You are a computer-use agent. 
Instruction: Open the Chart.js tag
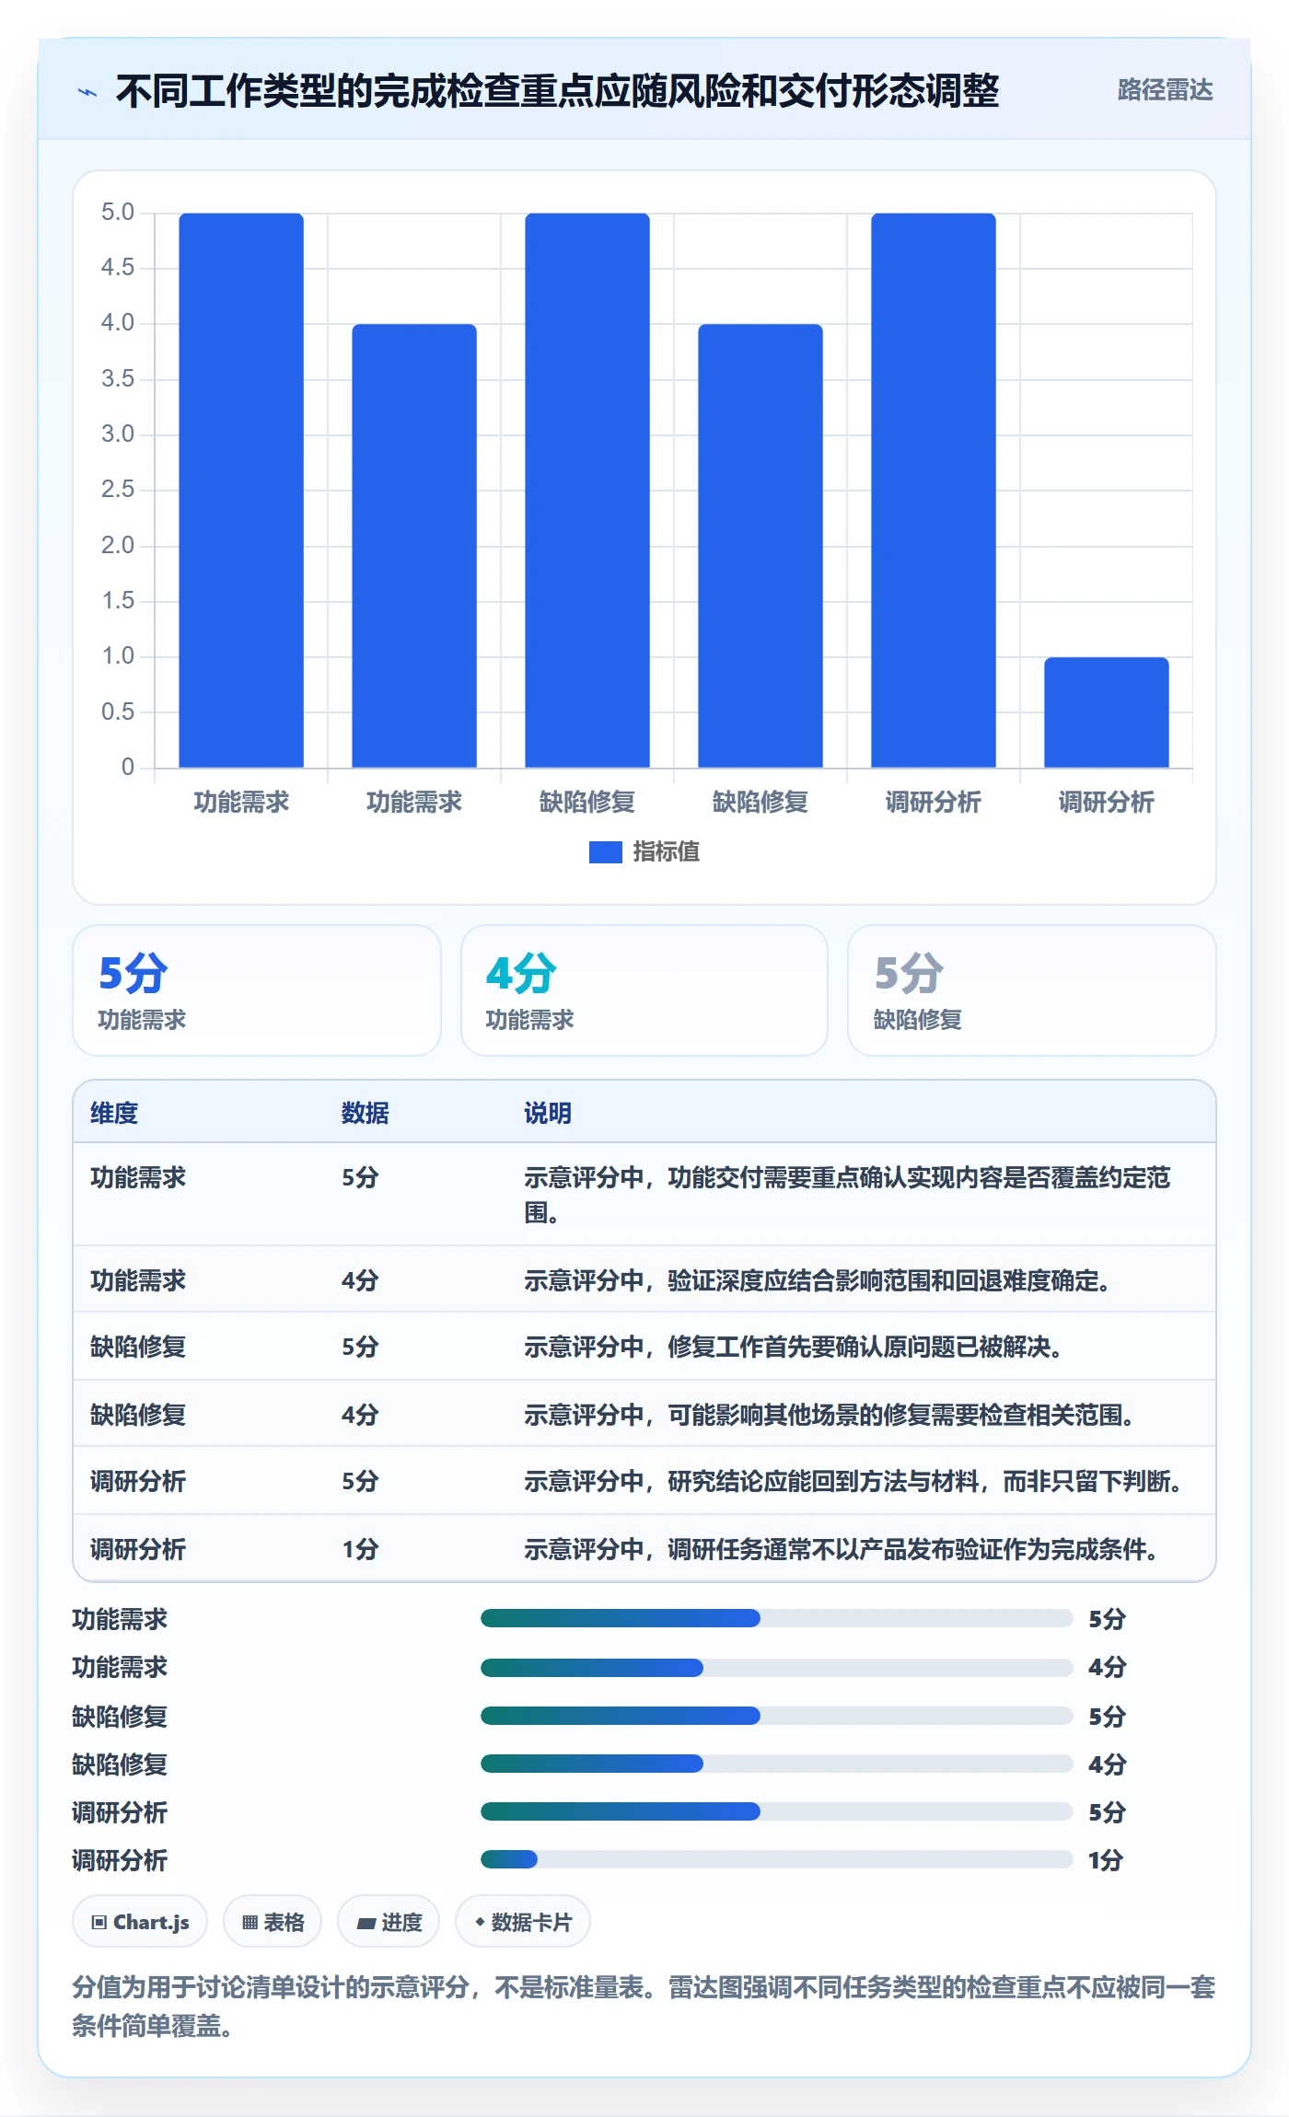pos(140,1922)
